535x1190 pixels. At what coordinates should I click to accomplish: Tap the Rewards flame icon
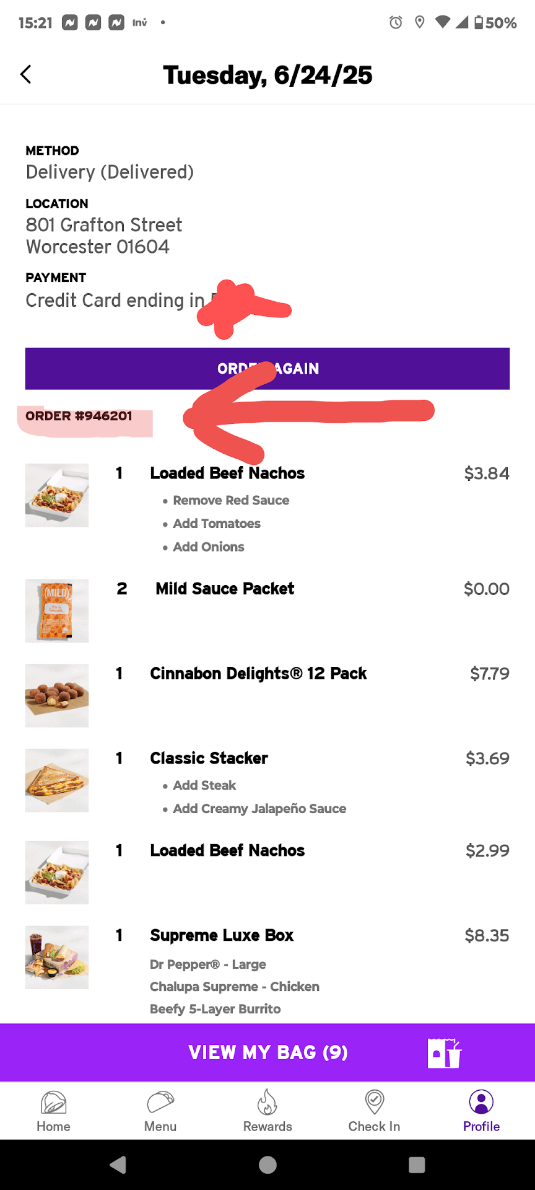pyautogui.click(x=267, y=1103)
